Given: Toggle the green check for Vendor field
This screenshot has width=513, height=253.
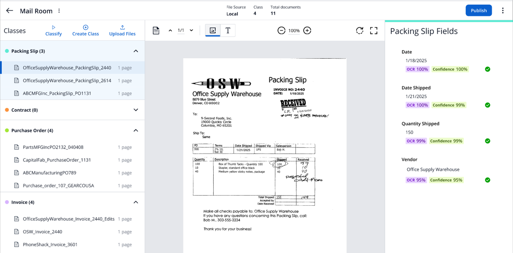Looking at the screenshot, I should point(487,180).
